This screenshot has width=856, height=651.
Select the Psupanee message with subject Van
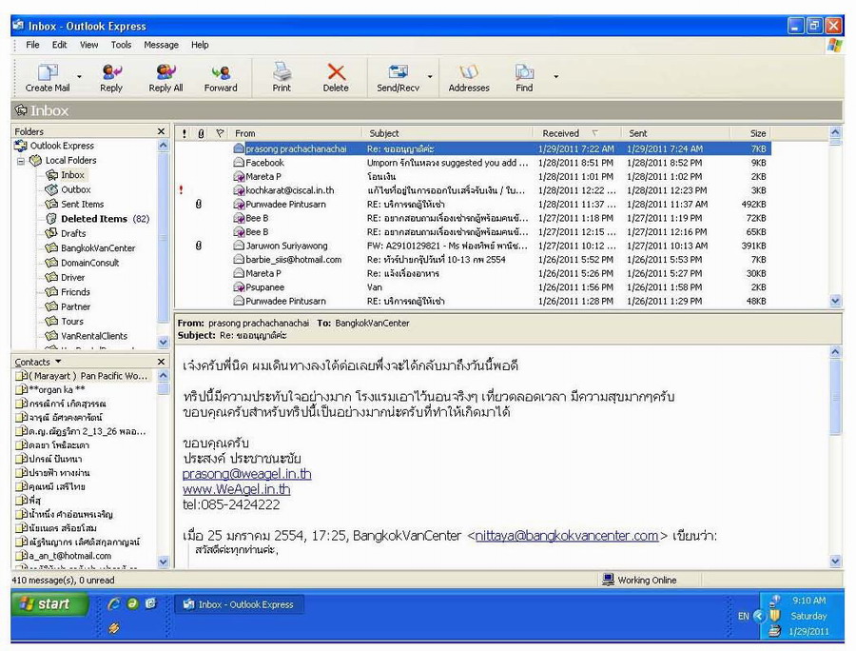point(473,287)
